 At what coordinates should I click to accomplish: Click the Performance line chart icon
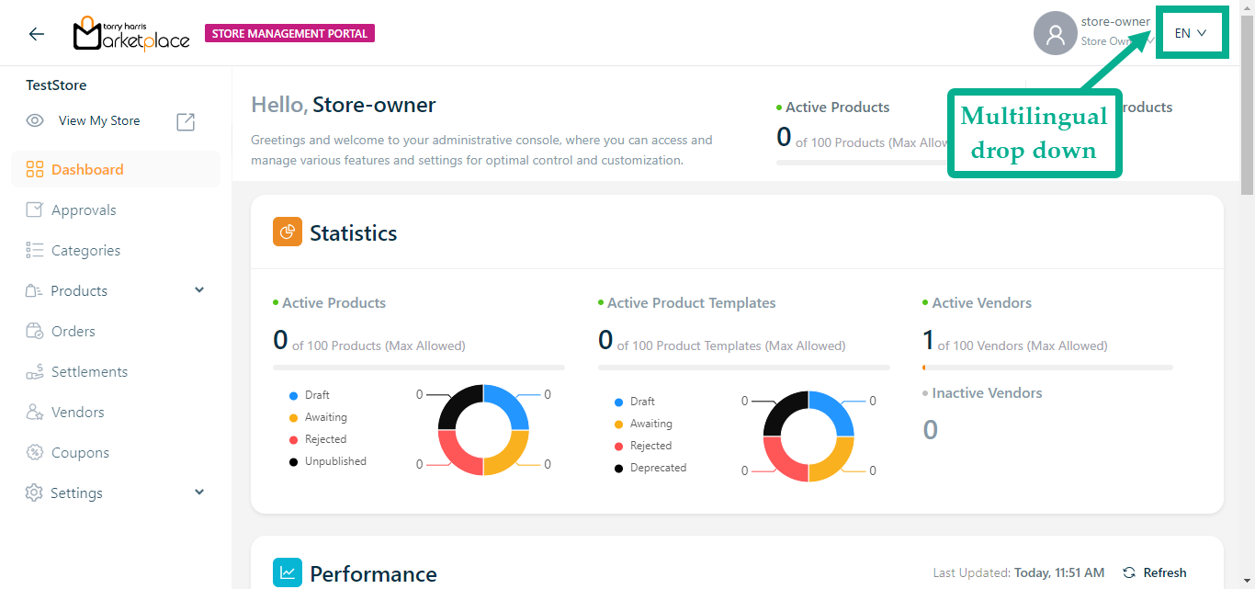click(x=288, y=572)
